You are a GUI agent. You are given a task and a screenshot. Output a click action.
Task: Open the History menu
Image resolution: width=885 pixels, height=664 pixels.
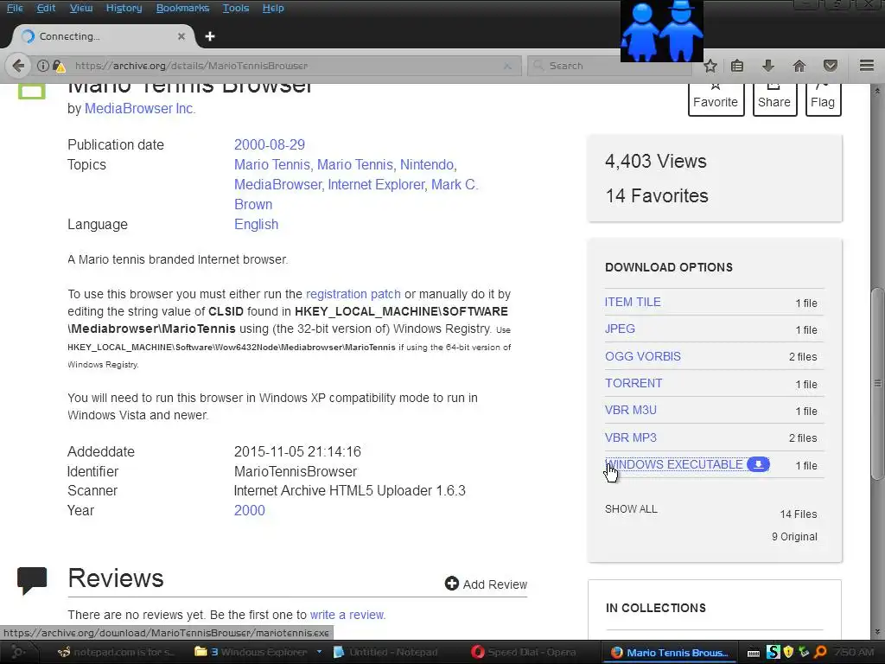pyautogui.click(x=124, y=8)
